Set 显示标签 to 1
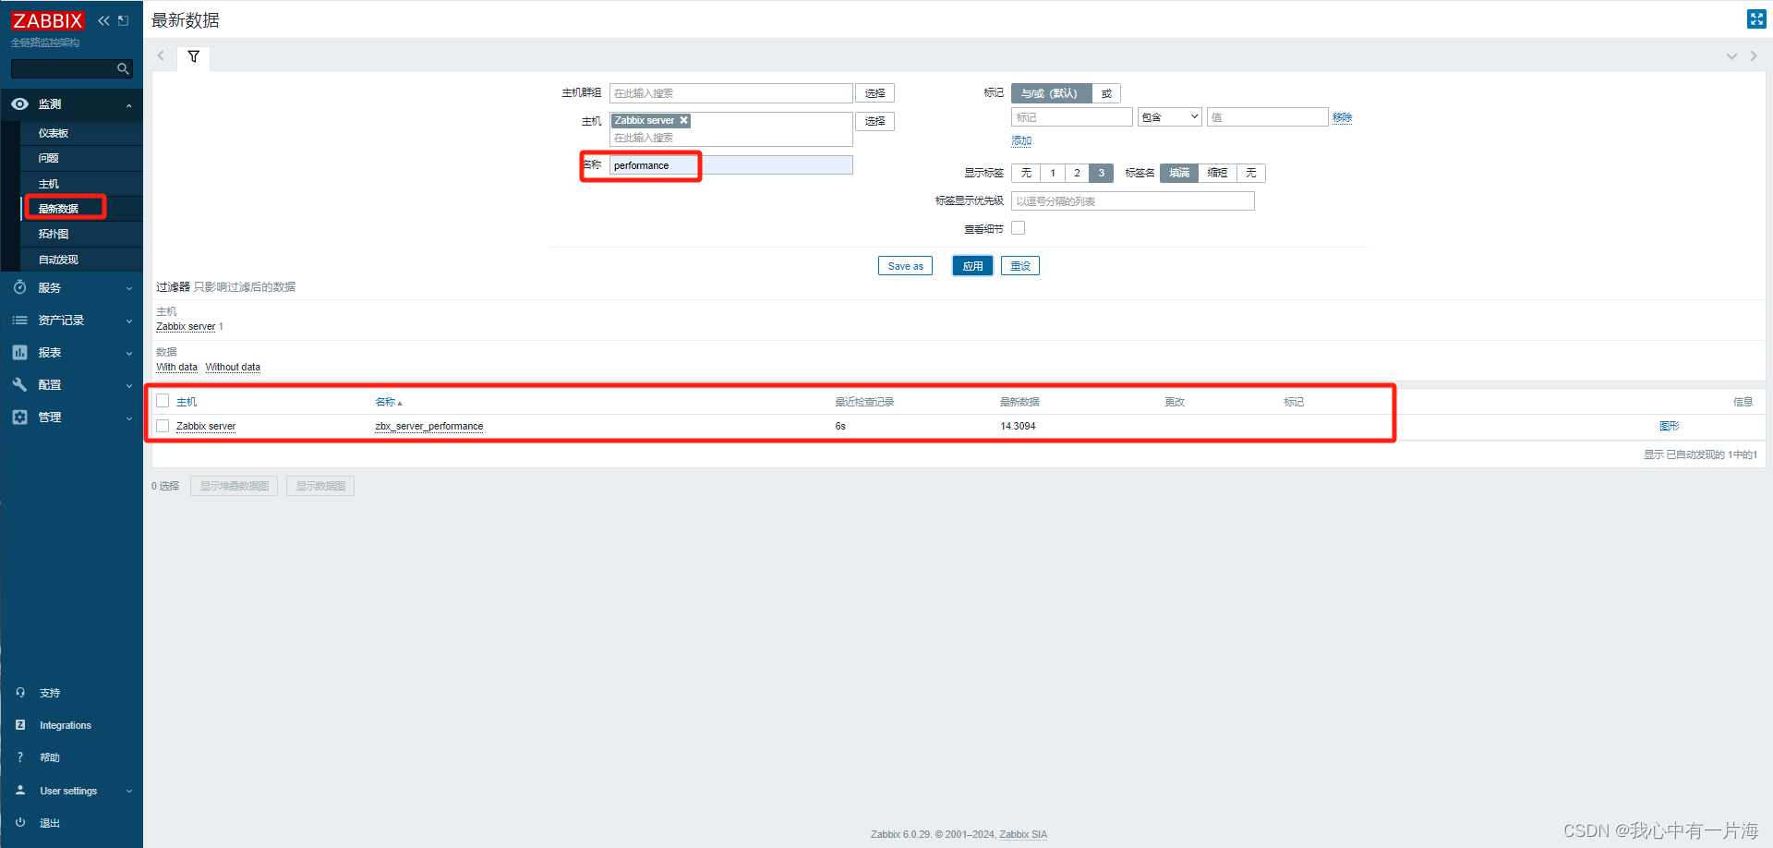 pyautogui.click(x=1053, y=173)
